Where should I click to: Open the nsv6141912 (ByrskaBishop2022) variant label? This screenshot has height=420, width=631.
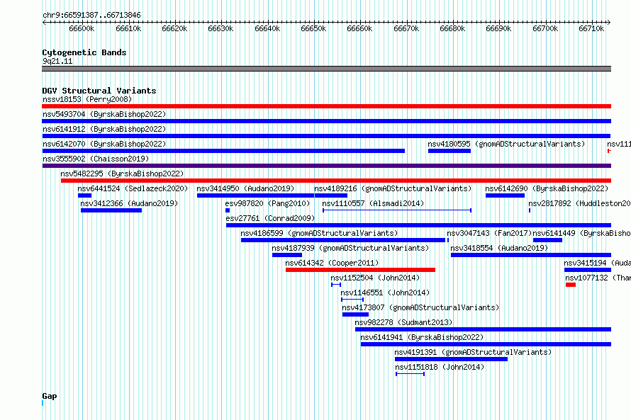[x=104, y=129]
